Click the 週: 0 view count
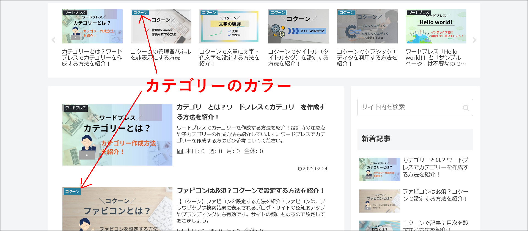 click(215, 151)
